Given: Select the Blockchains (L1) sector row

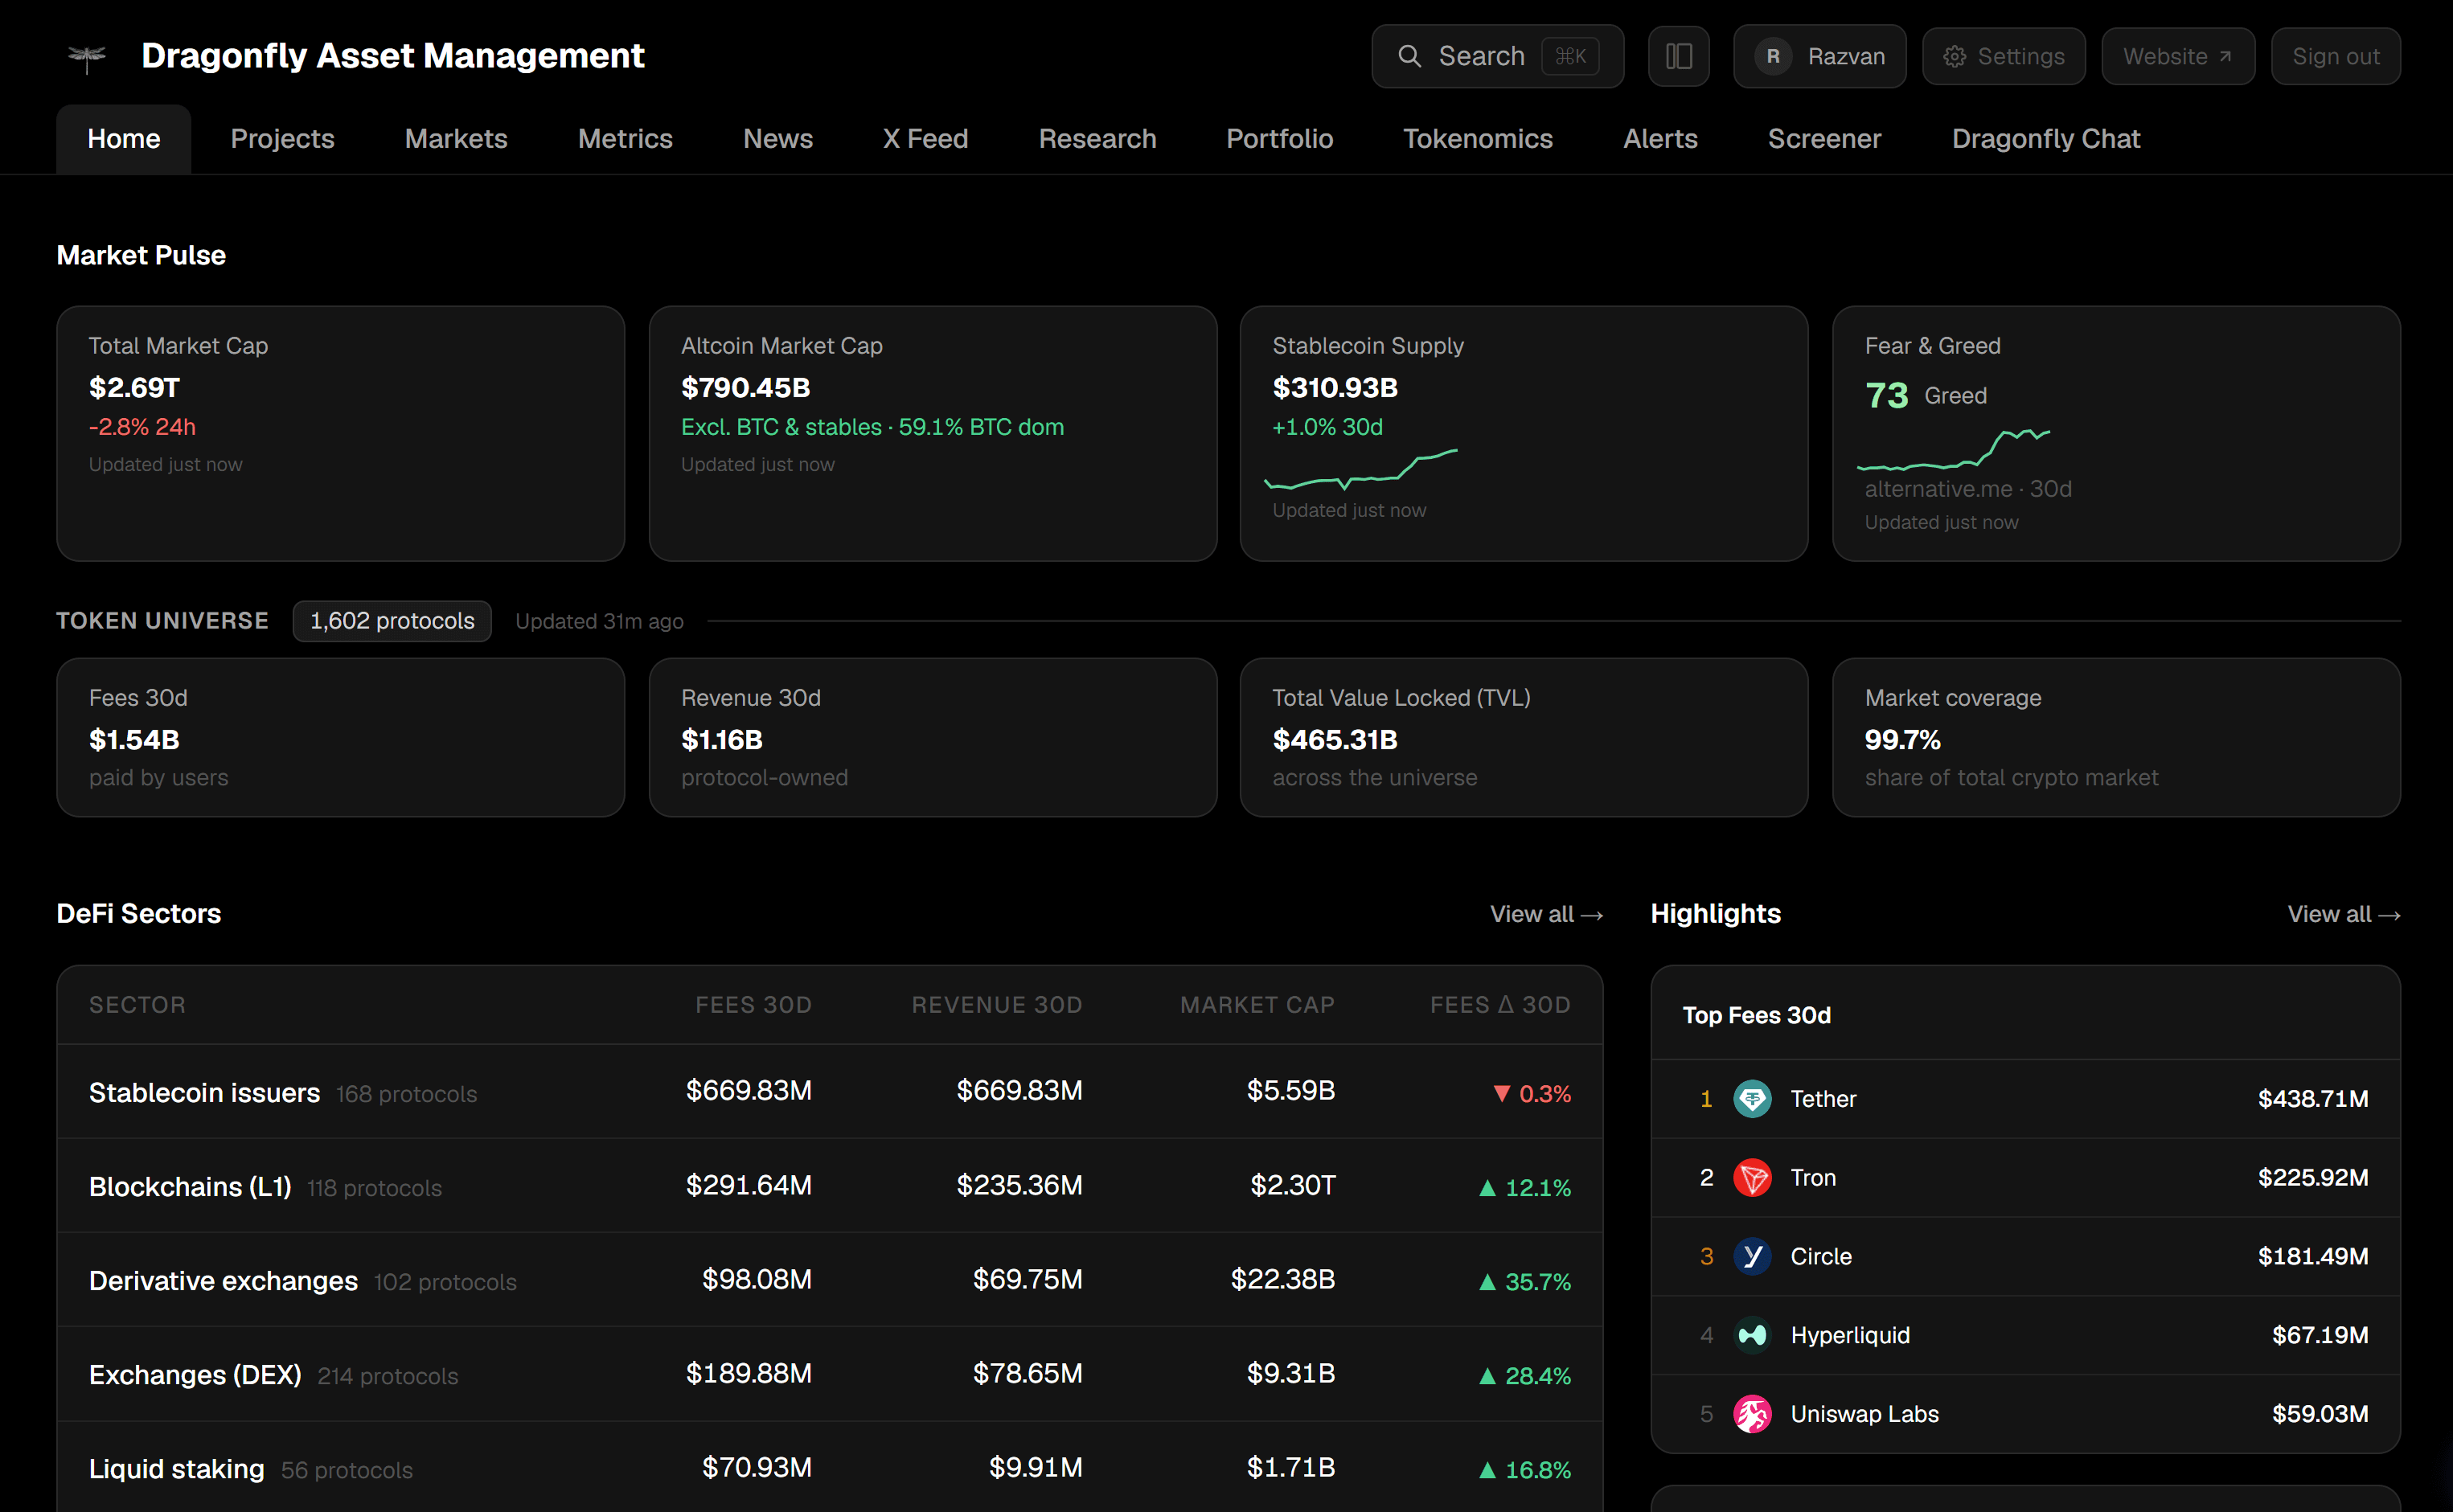Looking at the screenshot, I should [830, 1186].
